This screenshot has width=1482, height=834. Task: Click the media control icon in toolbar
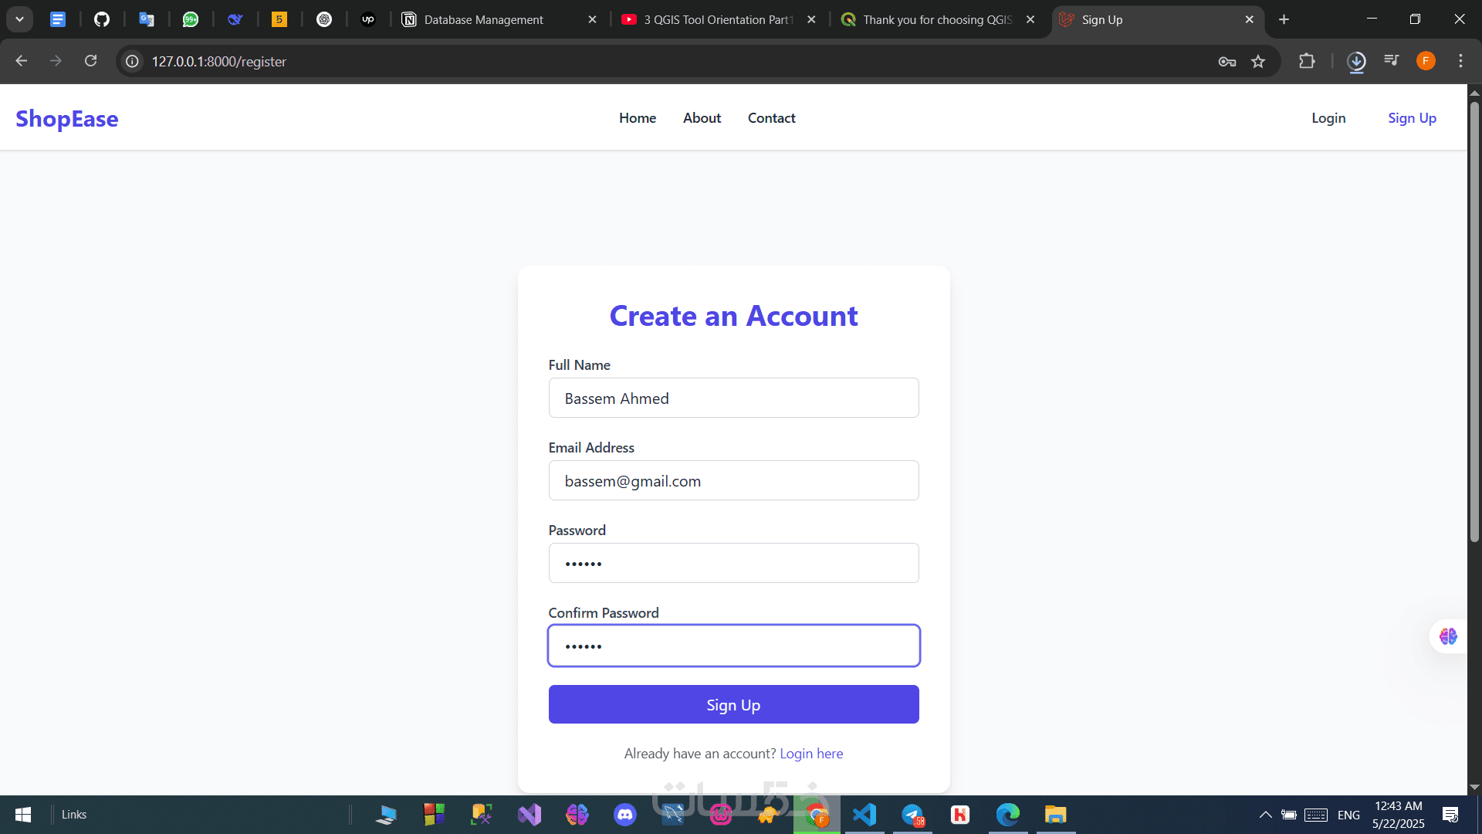(1391, 60)
